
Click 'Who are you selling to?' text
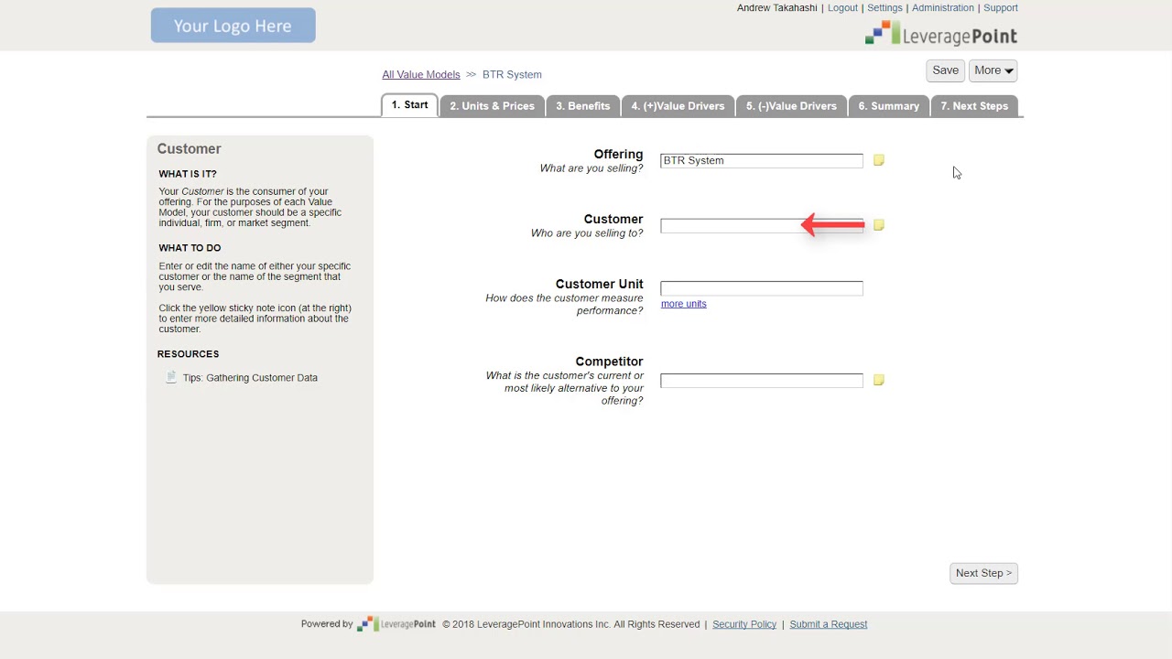(587, 233)
